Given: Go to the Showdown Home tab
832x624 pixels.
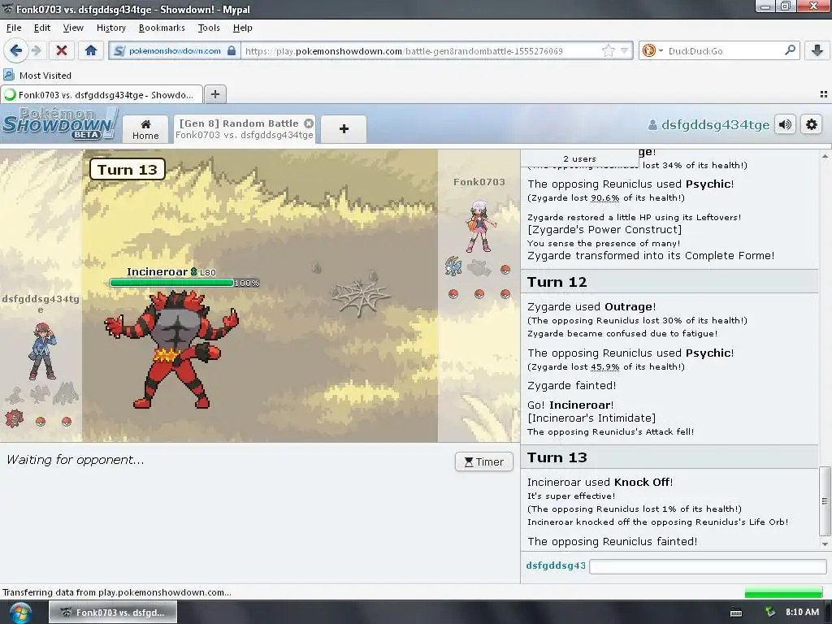Looking at the screenshot, I should point(145,129).
